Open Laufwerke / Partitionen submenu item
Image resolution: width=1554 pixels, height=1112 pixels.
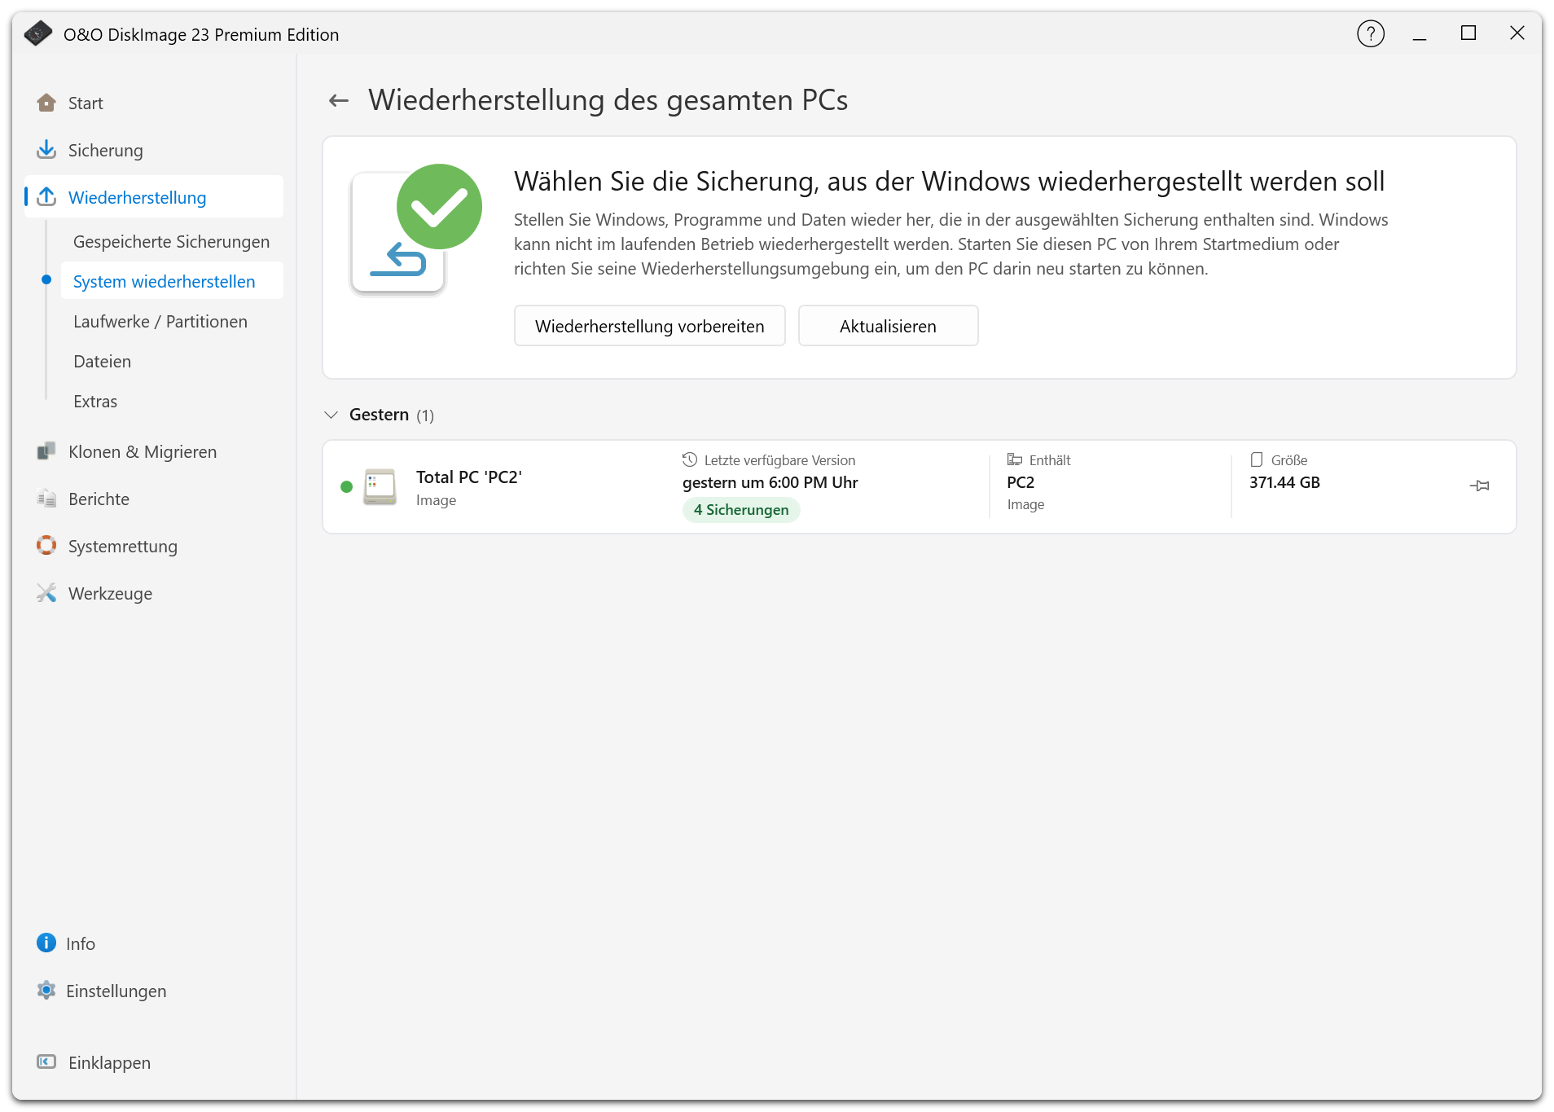coord(171,321)
